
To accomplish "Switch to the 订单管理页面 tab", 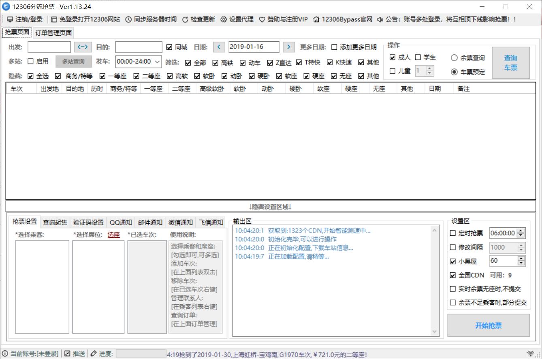I will pos(54,32).
